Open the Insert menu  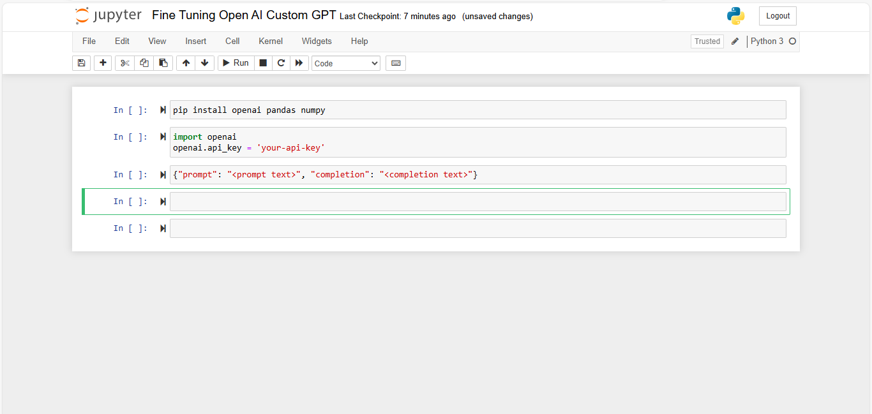tap(195, 41)
